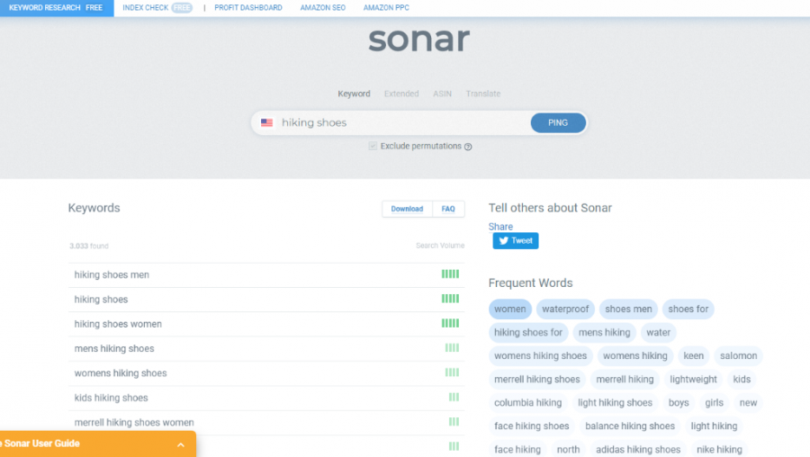Click the 'light hiking shoes' word tag

[x=615, y=402]
